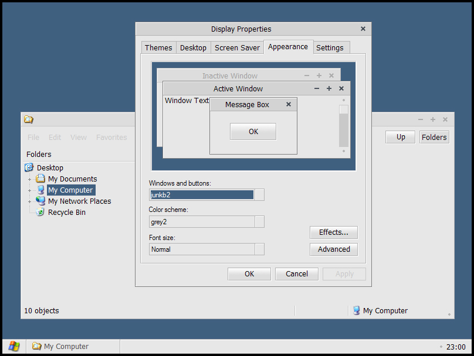Click the Effects... button
Screen dimensions: 474x356
pos(334,232)
